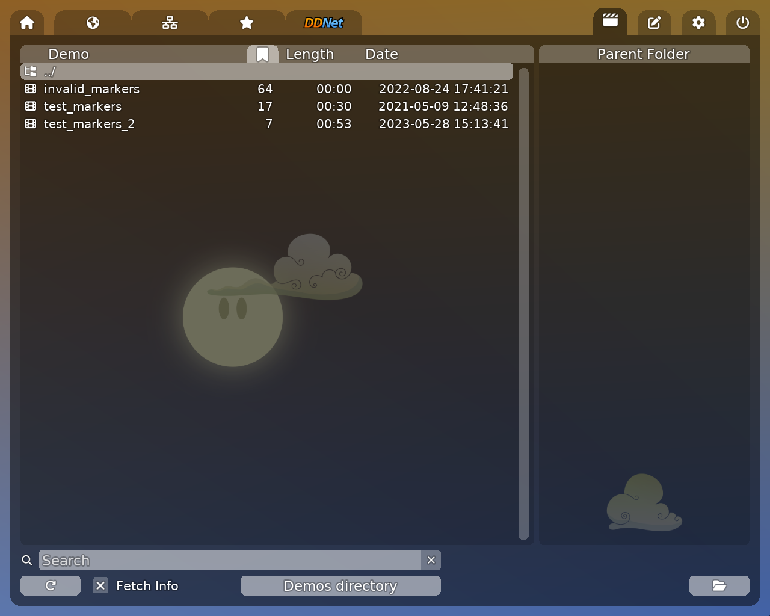770x616 pixels.
Task: Select the Internet server browser globe icon
Action: [92, 23]
